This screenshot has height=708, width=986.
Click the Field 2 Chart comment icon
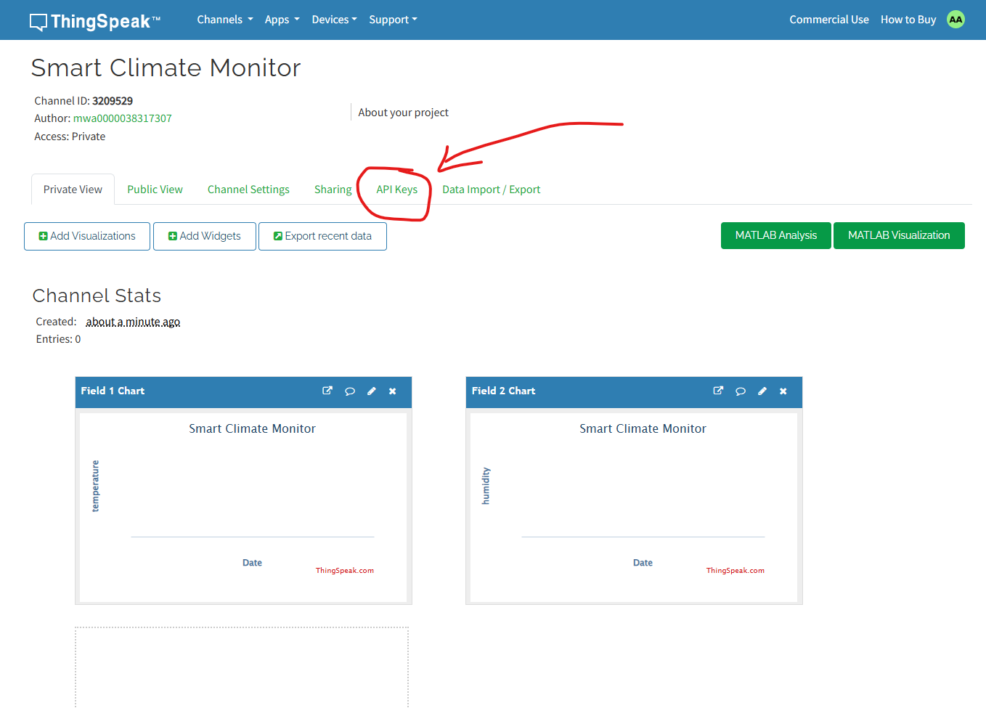coord(741,391)
